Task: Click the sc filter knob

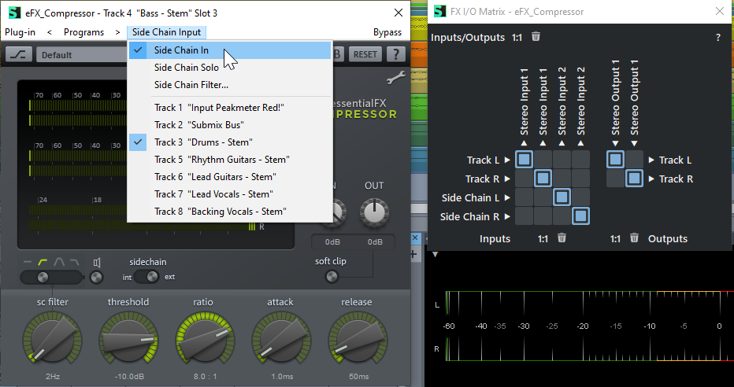Action: [x=52, y=340]
